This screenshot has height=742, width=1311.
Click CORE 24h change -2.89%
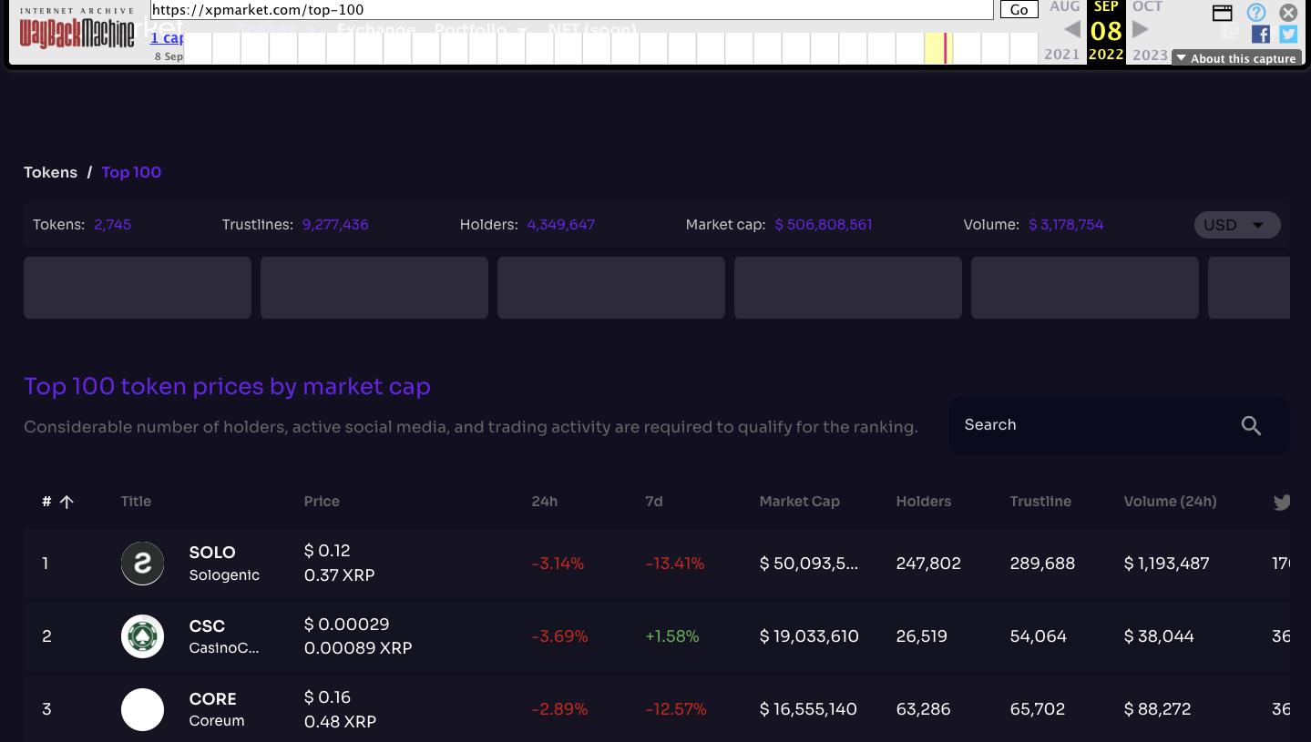560,709
